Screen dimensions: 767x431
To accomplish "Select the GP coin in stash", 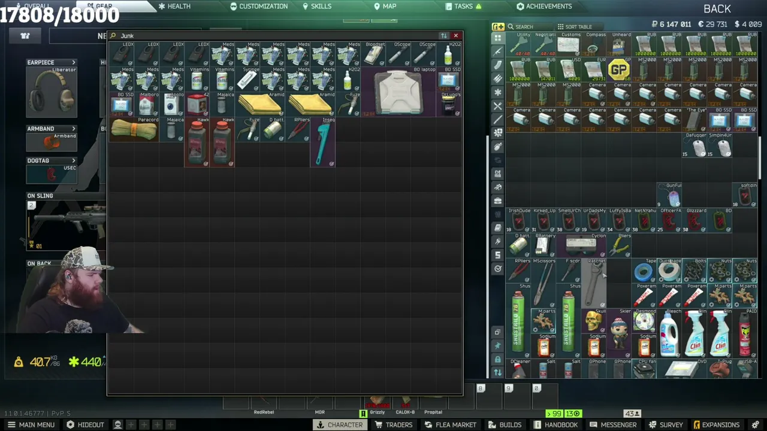I will click(618, 70).
